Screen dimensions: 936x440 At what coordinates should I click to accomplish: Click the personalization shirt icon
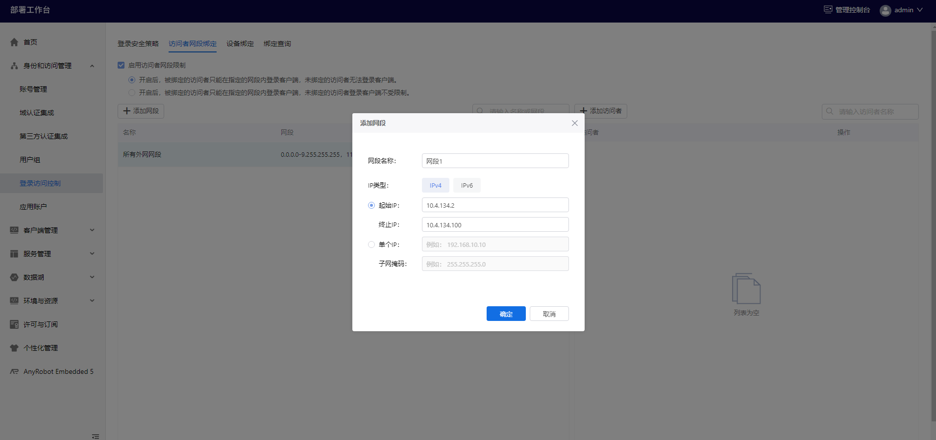14,348
